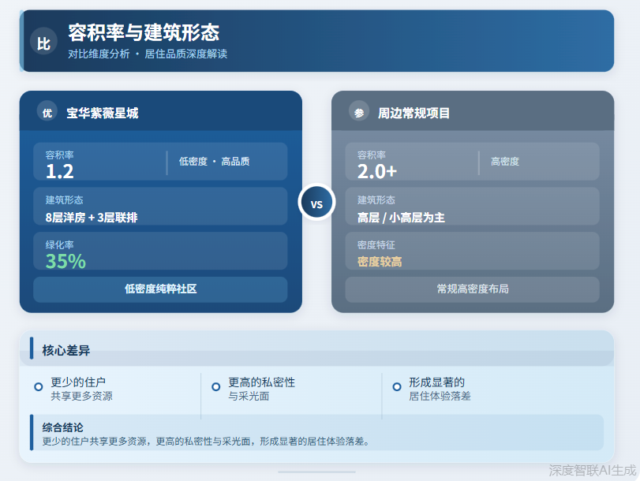Click the 容积率 label in 周边常规项目 card
Viewport: 640px width, 481px height.
tap(372, 155)
